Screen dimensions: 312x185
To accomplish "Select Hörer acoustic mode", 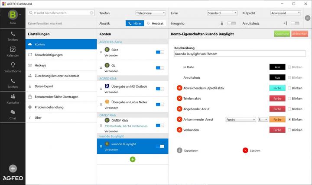I will [135, 23].
